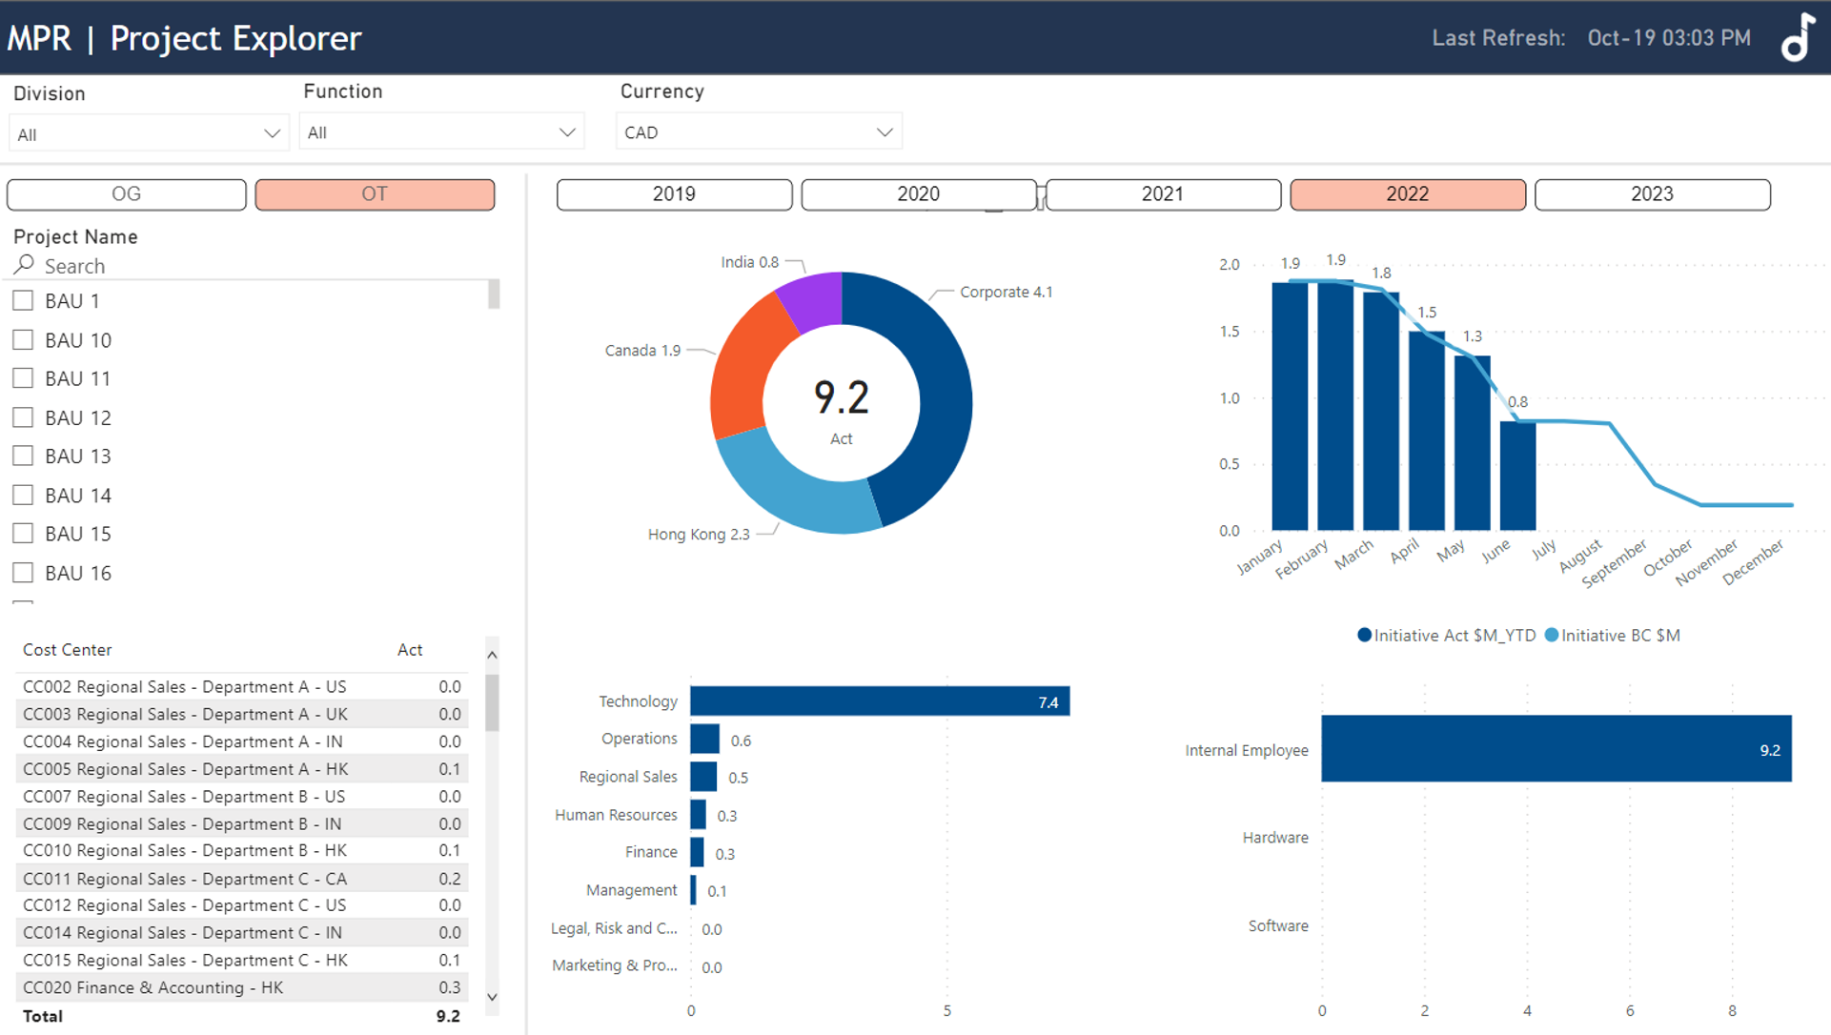Click the OG button
The width and height of the screenshot is (1831, 1035).
click(127, 194)
